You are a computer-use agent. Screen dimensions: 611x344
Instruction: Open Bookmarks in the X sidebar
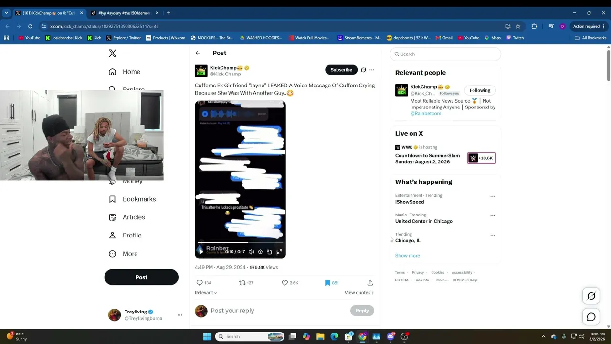coord(132,199)
